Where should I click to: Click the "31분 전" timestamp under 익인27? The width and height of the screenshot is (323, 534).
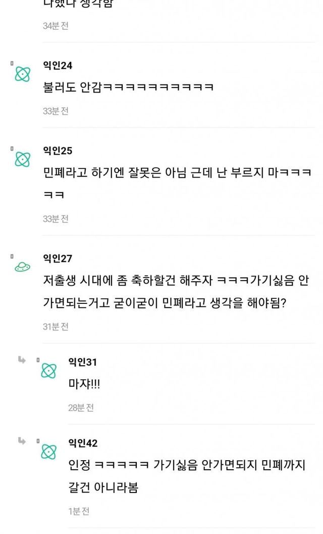56,327
